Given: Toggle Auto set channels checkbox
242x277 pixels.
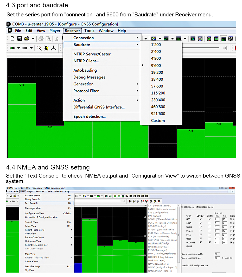Looking at the screenshot, I should [223, 258].
